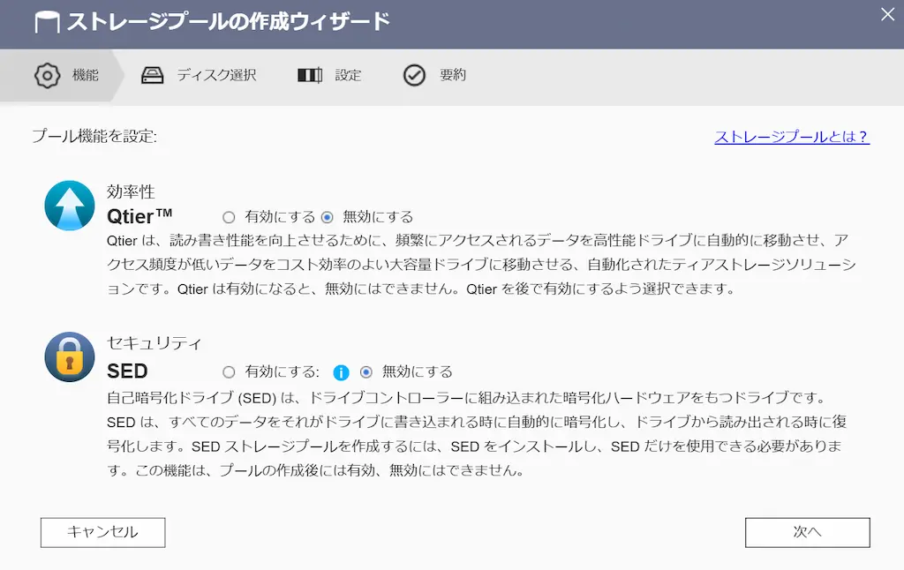Enable SED with 有効にする radio button
904x570 pixels.
229,372
